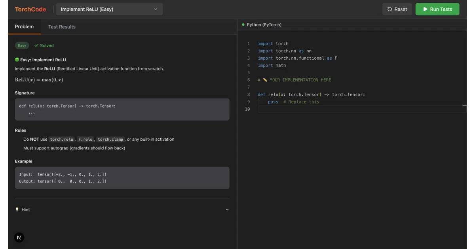
Task: Click line number 5 in the gutter
Action: pos(249,73)
